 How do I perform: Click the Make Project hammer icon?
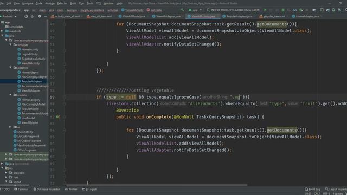click(x=182, y=10)
